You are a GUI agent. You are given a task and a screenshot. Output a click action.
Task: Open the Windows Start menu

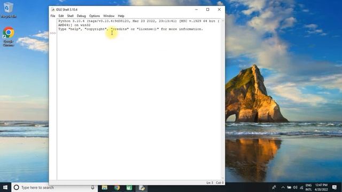click(5, 187)
